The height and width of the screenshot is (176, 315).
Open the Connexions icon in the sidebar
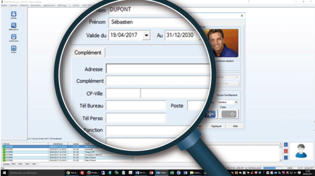tap(14, 38)
